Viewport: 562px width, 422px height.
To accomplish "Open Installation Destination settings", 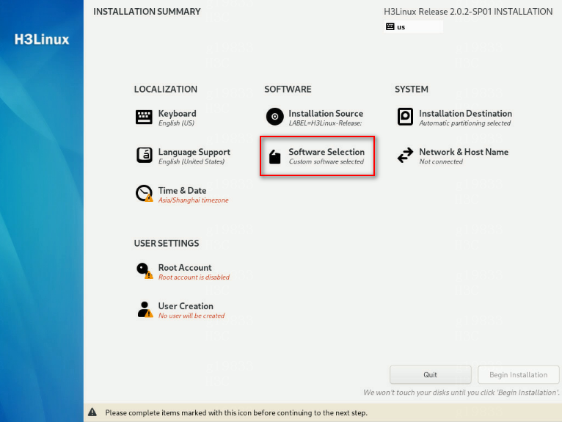I will [x=465, y=113].
